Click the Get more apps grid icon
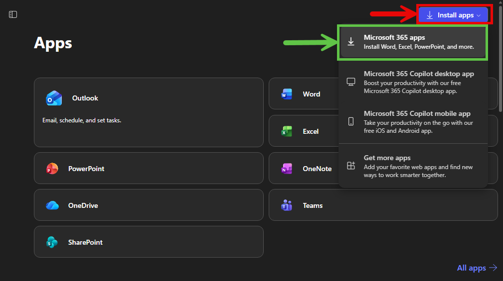Viewport: 503px width, 281px height. point(351,166)
